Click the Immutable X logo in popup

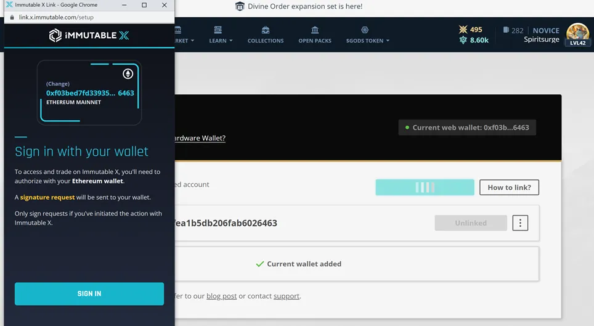click(x=89, y=36)
